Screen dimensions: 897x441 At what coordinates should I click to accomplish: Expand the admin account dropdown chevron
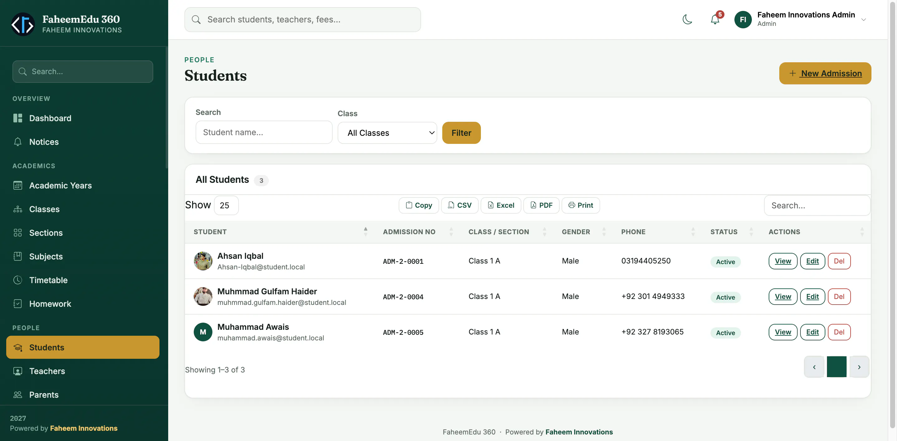(864, 20)
